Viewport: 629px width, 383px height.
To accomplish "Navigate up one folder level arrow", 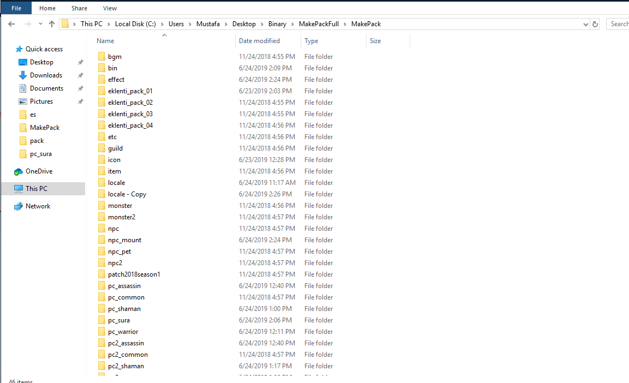I will [x=52, y=24].
